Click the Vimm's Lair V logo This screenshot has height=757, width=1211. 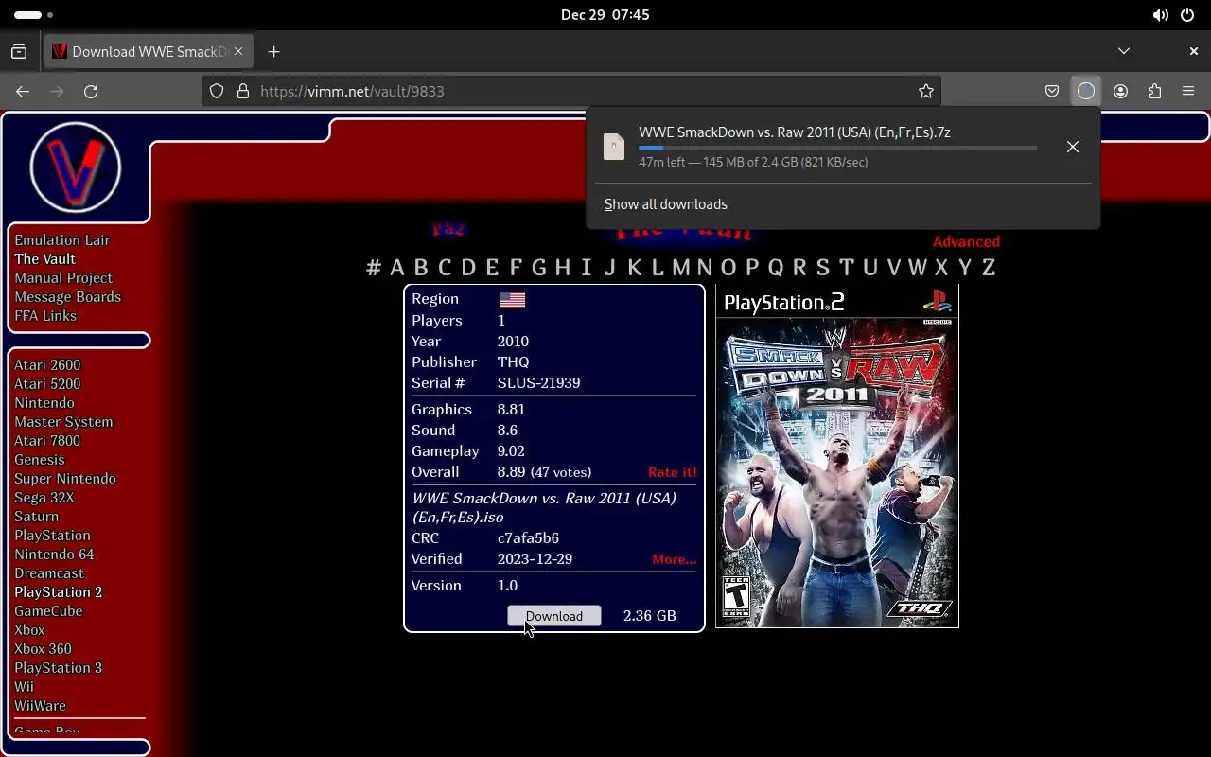coord(76,167)
